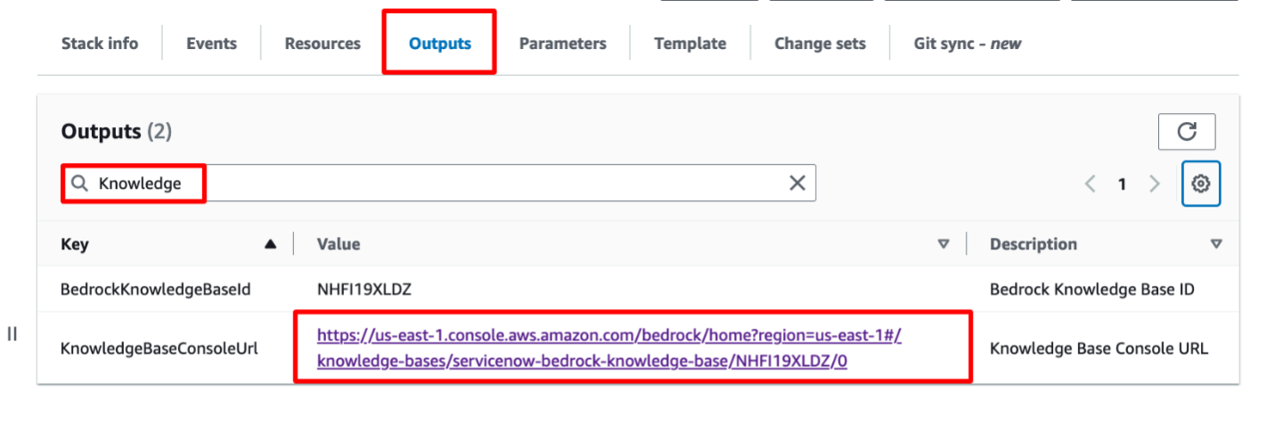Open the KnowledgeBaseConsoleUrl link
This screenshot has width=1274, height=424.
coord(609,348)
